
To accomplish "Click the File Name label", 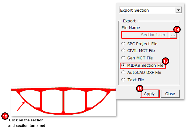I will click(x=131, y=28).
